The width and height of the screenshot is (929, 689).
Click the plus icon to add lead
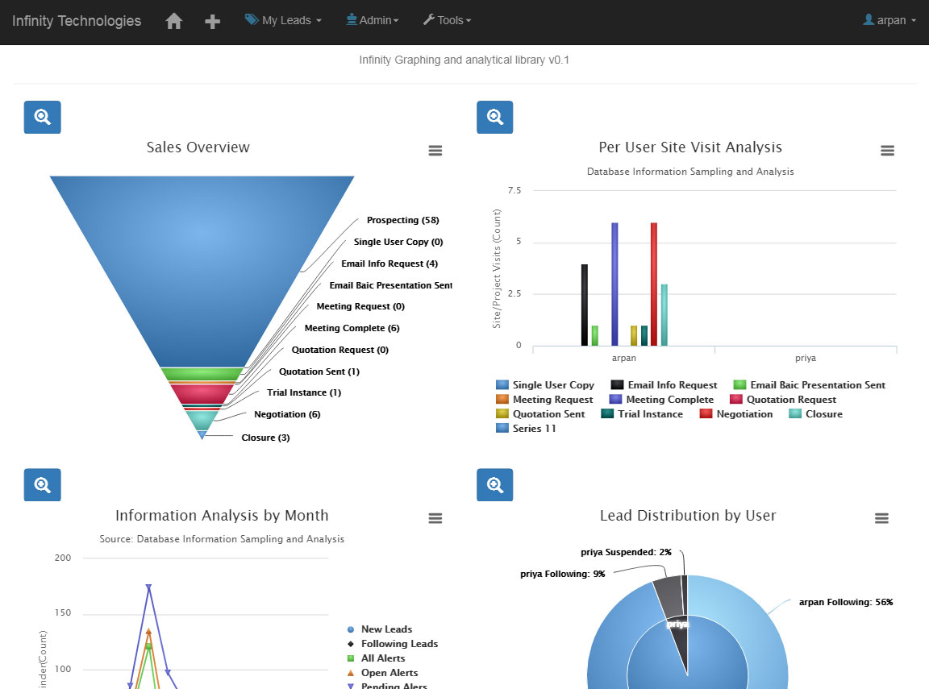(212, 22)
